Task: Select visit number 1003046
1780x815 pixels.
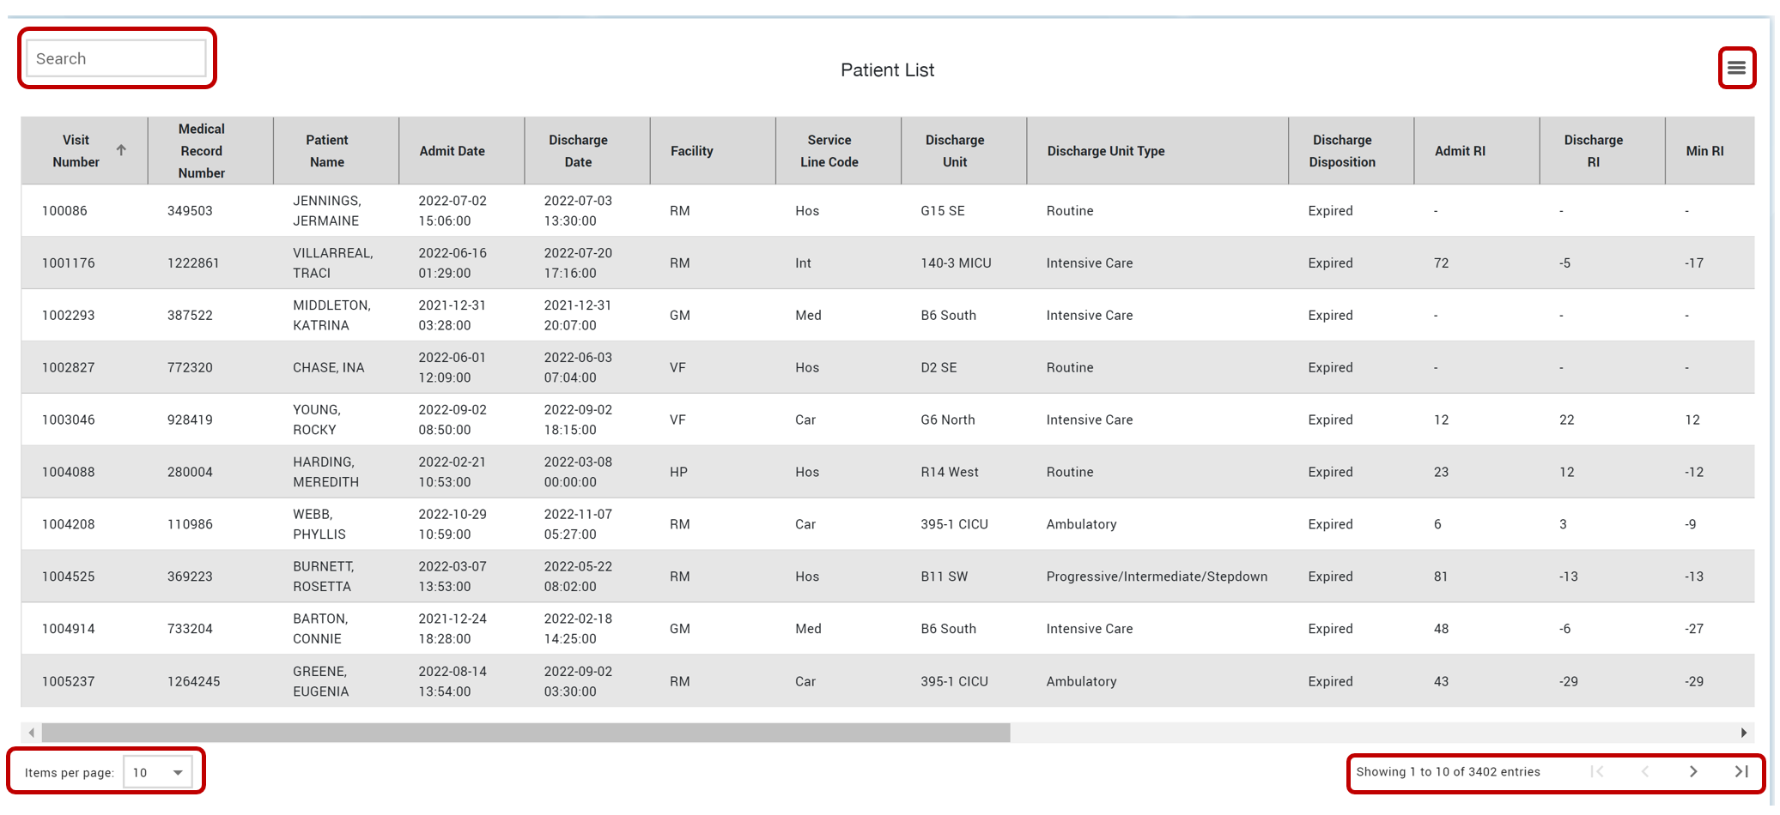Action: [x=69, y=420]
